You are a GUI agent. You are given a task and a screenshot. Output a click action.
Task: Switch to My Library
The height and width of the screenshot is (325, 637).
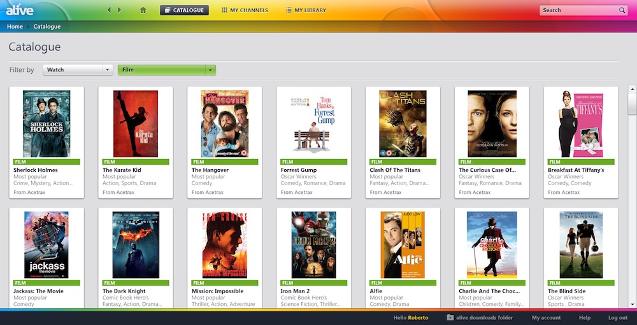(x=306, y=10)
